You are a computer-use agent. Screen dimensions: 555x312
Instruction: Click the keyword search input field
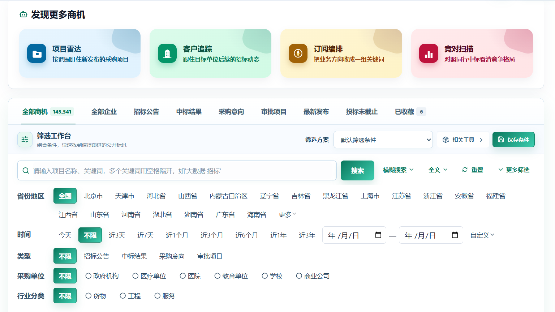coord(177,171)
